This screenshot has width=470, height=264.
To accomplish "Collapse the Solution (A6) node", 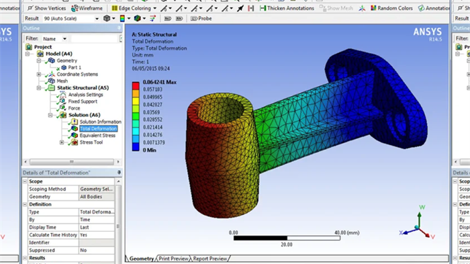I will (50, 115).
